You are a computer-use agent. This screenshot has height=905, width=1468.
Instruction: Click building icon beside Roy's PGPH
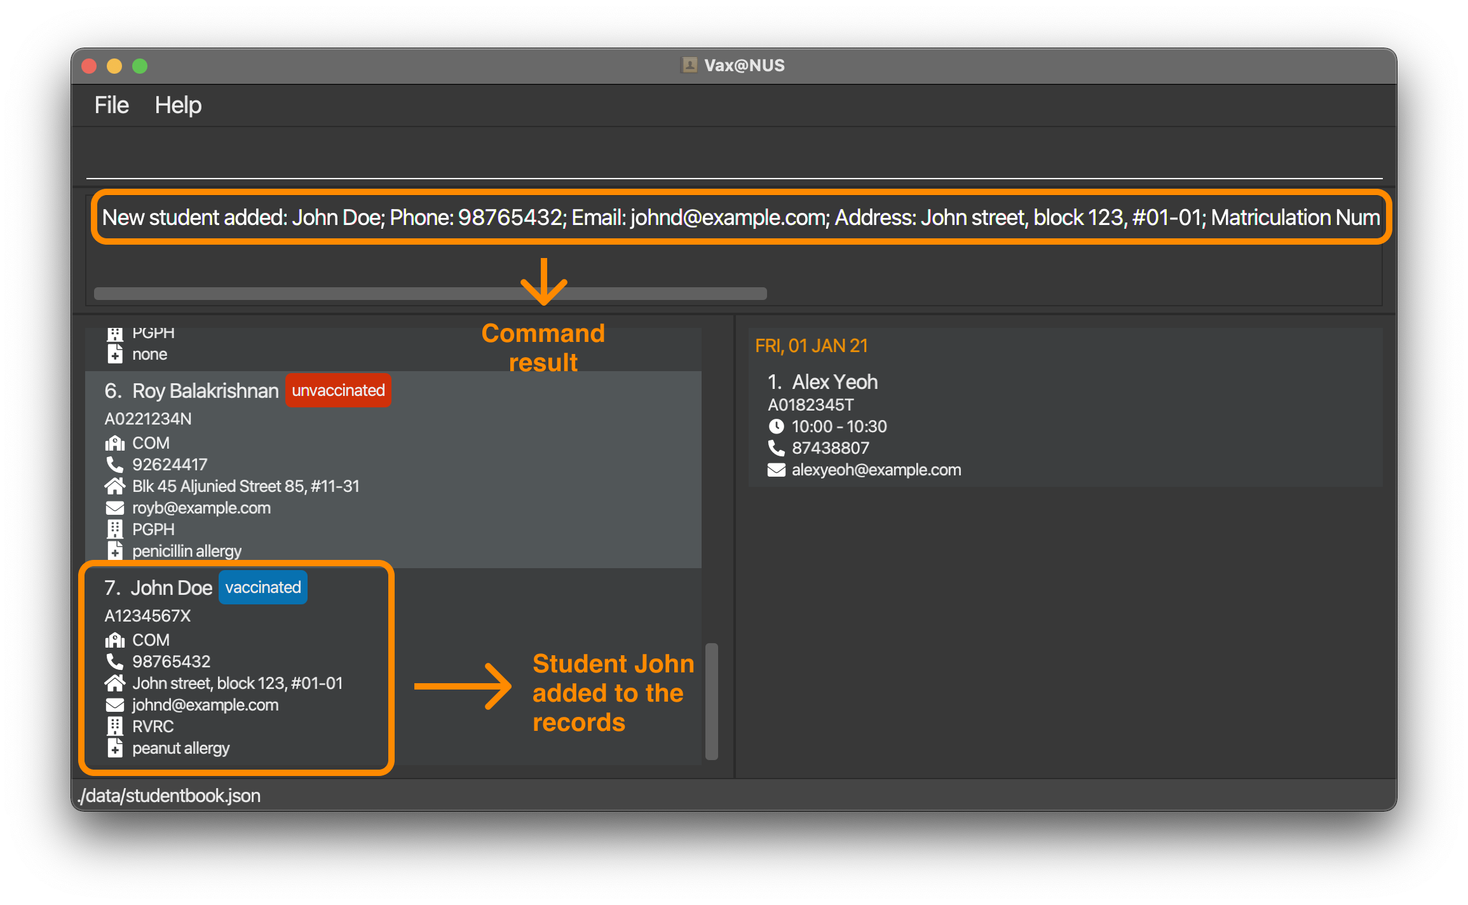114,529
